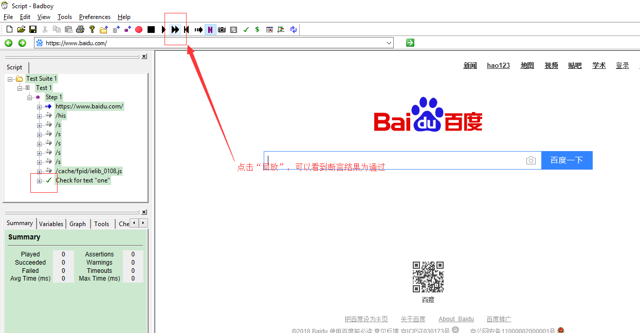Close the Script panel with its X
The width and height of the screenshot is (640, 333).
coord(144,56)
